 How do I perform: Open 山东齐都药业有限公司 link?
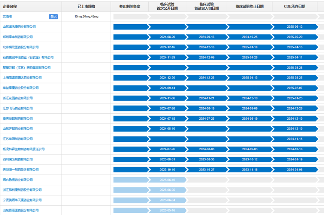(18, 129)
